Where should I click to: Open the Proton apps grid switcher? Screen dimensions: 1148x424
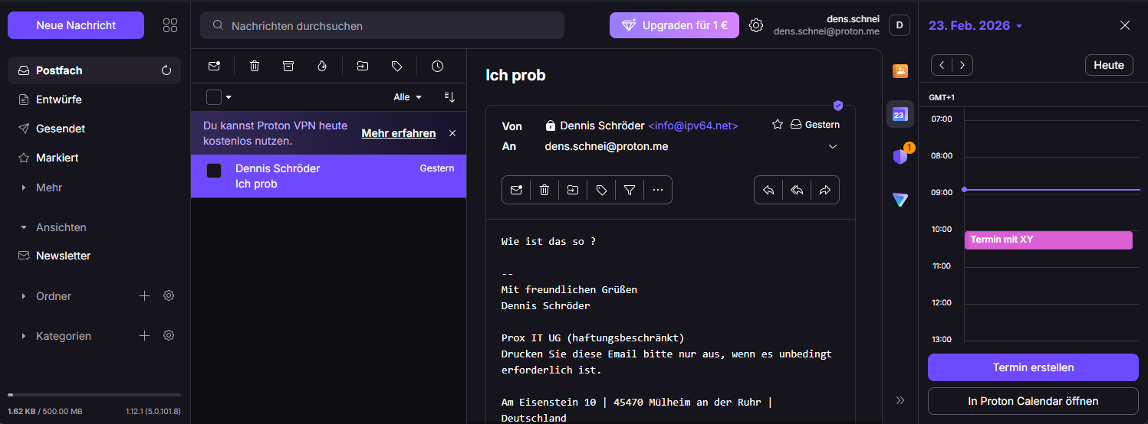(170, 25)
